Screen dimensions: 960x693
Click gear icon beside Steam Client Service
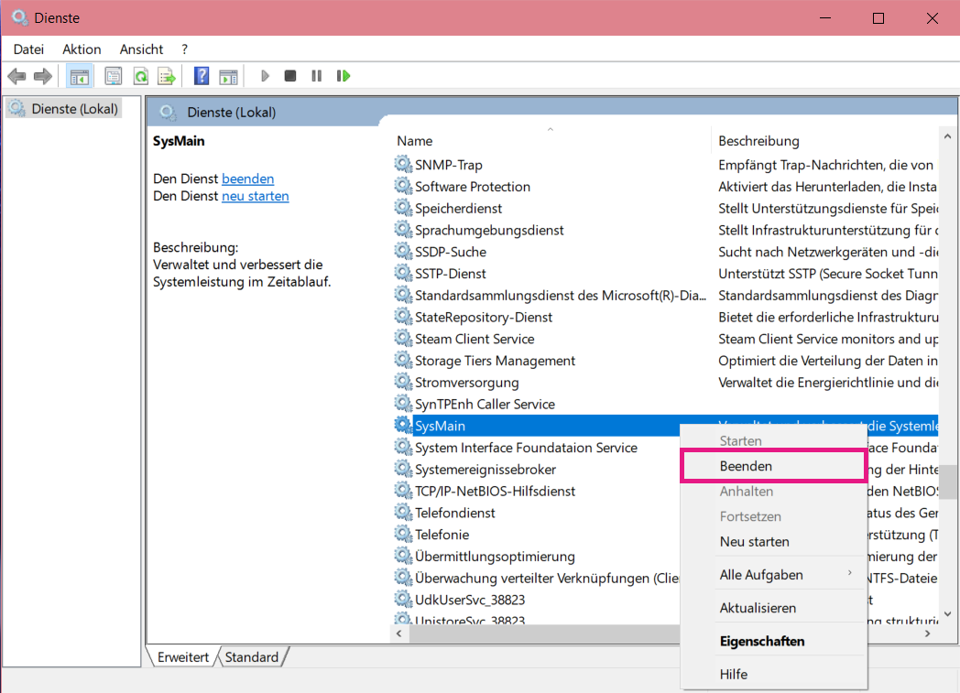coord(403,338)
